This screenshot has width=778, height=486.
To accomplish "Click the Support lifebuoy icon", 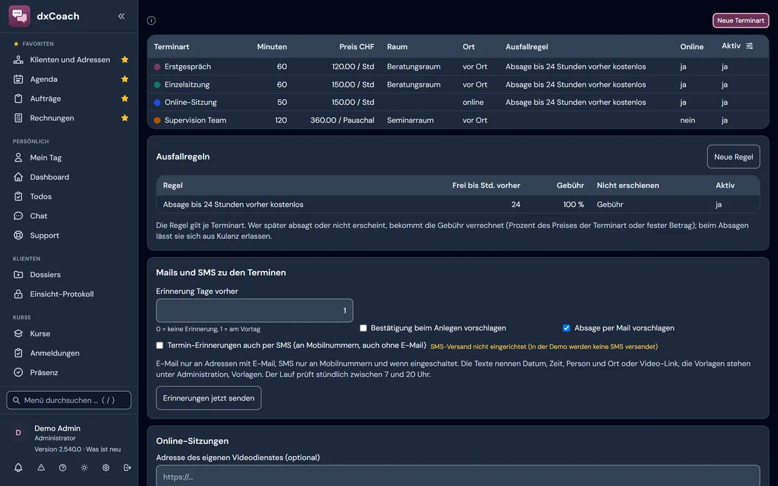I will pos(18,235).
